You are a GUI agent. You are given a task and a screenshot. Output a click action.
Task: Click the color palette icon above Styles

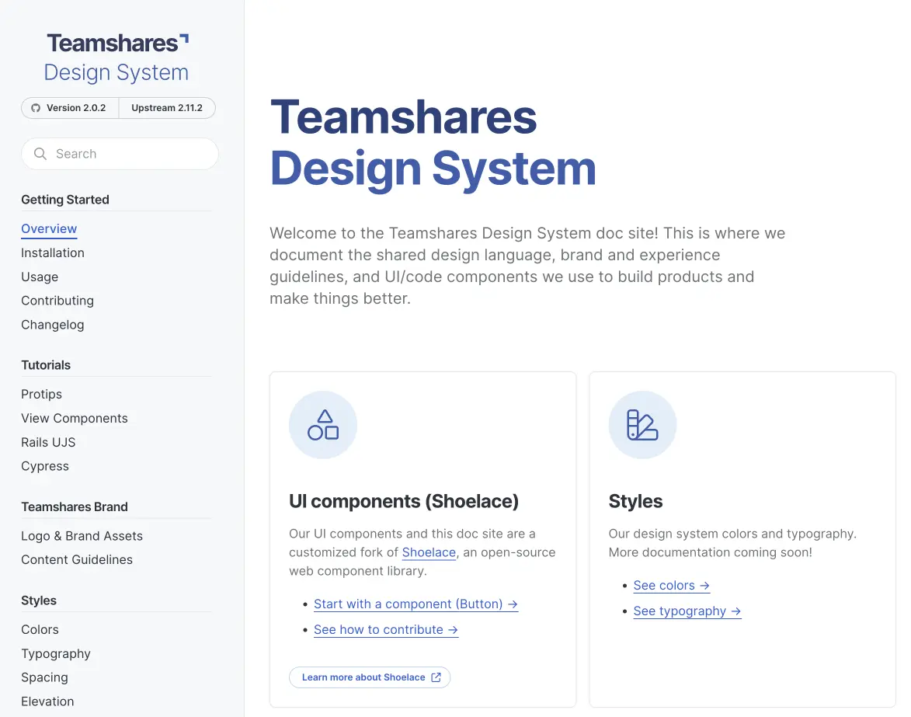tap(642, 425)
